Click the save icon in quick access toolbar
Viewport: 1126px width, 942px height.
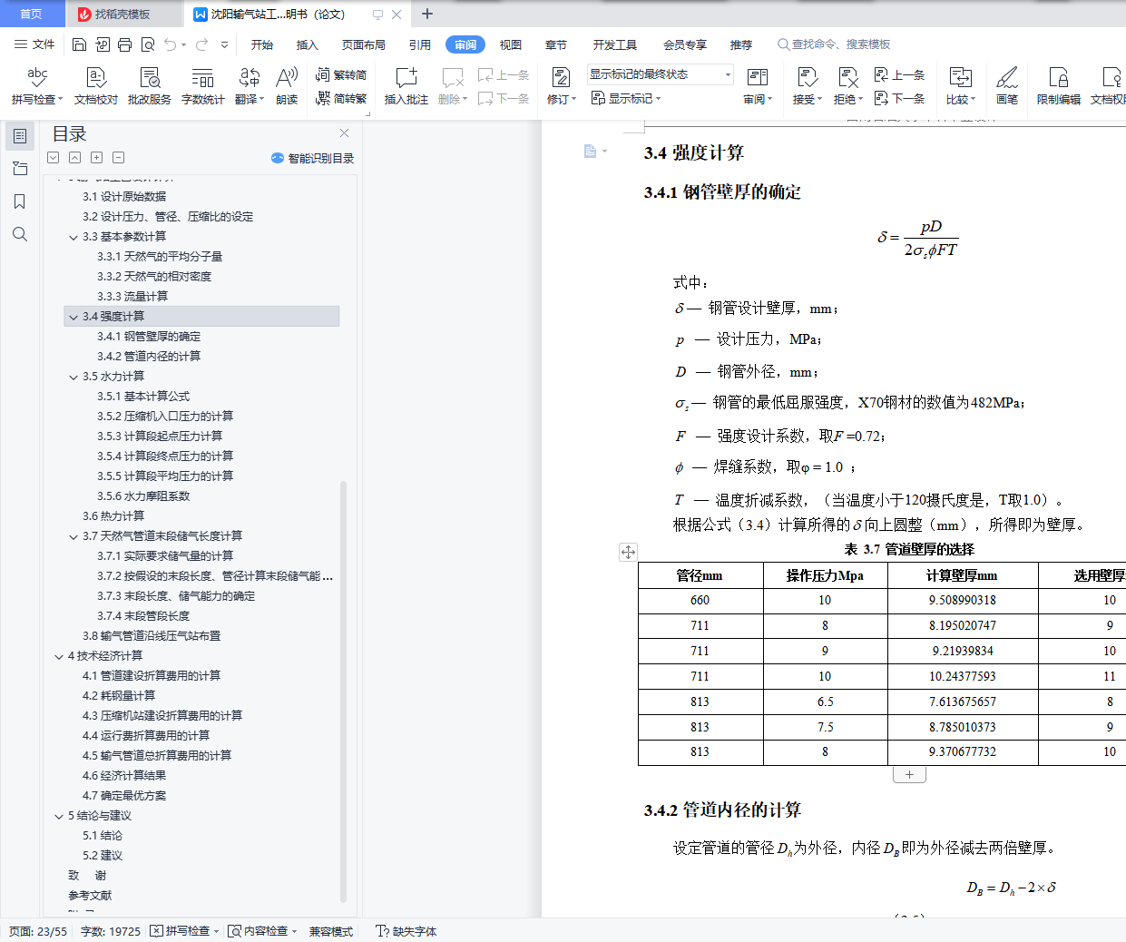point(79,44)
